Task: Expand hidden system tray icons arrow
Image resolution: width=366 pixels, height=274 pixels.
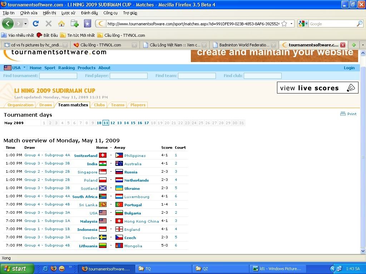Action: point(333,269)
